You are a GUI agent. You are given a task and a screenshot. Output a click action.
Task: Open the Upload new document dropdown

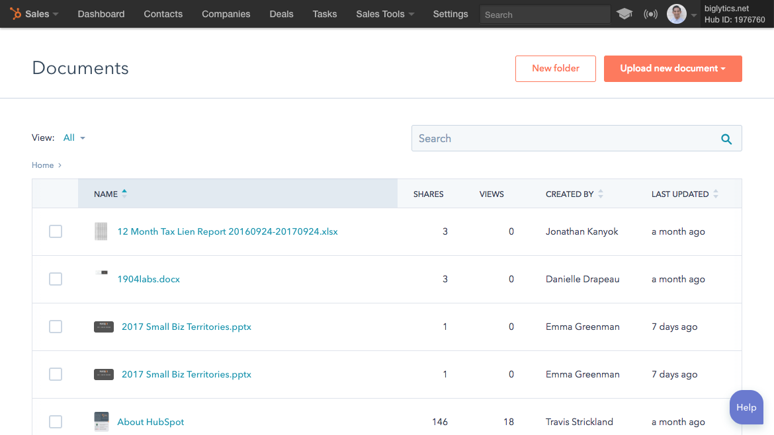(673, 68)
